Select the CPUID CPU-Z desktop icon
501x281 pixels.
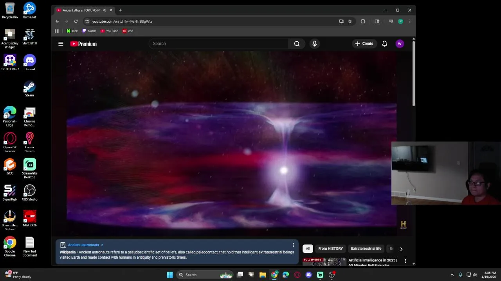point(10,62)
